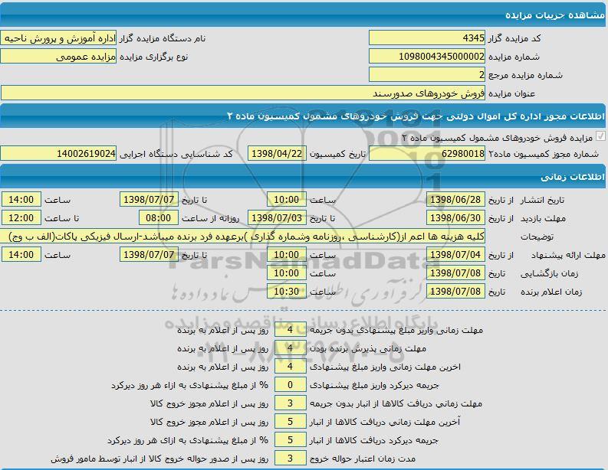The height and width of the screenshot is (470, 608).
Task: Click the label زمان اعلام برنده
Action: pos(551,292)
